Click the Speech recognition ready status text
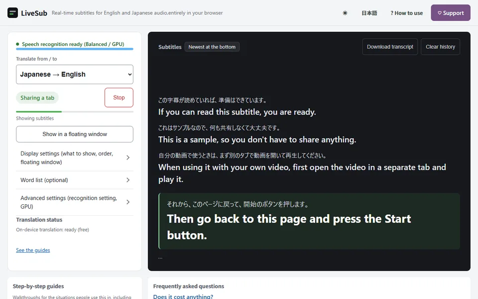This screenshot has width=478, height=299. tap(73, 44)
